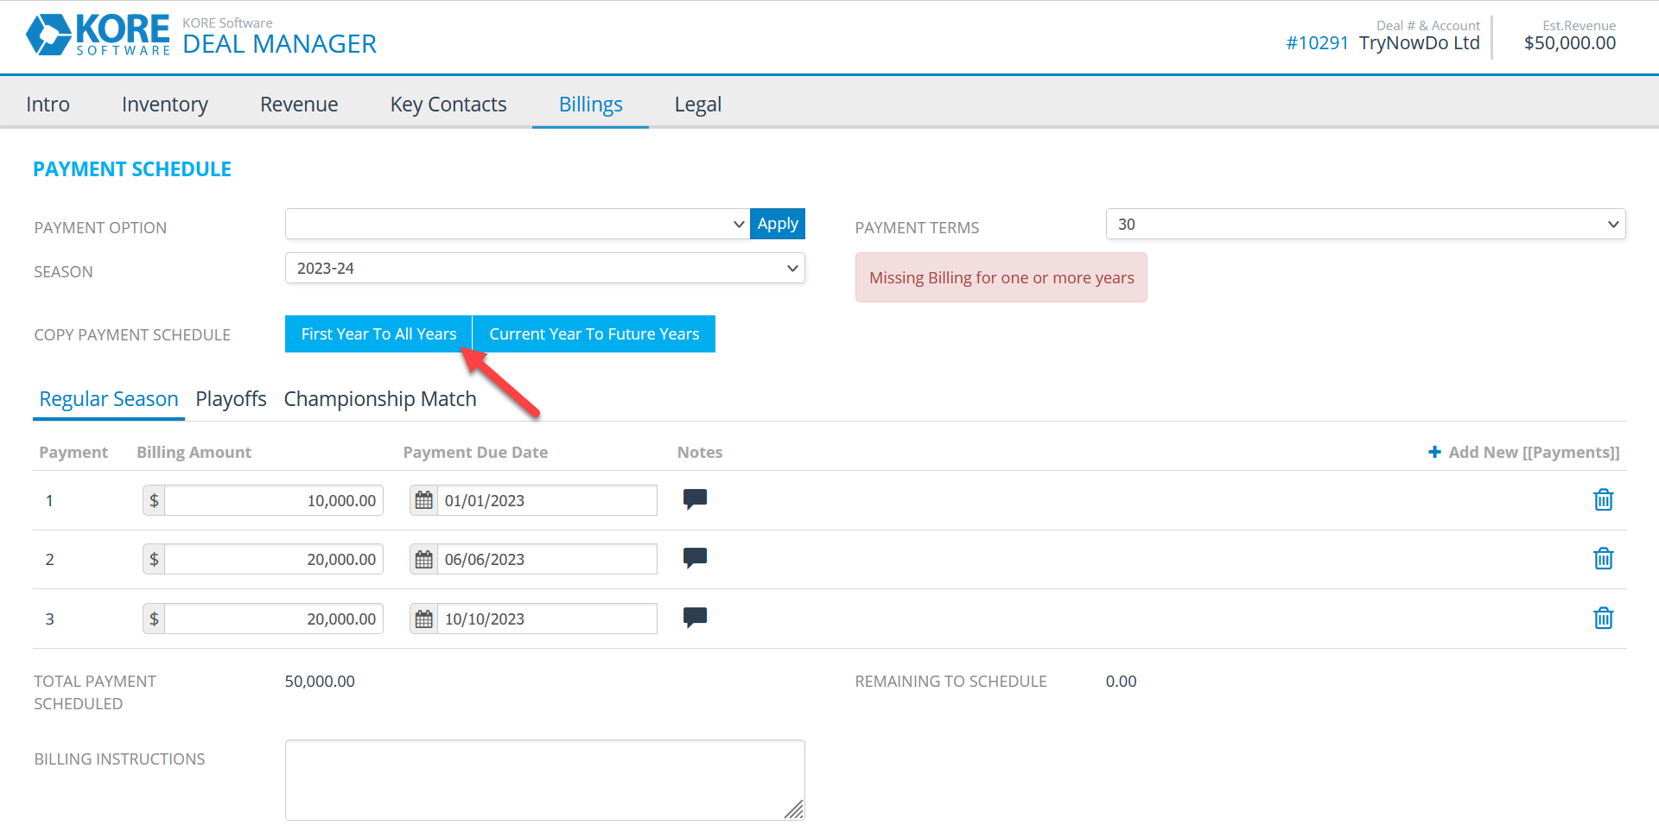Screen dimensions: 1659x838
Task: Click payment 2 billing amount field
Action: coord(274,559)
